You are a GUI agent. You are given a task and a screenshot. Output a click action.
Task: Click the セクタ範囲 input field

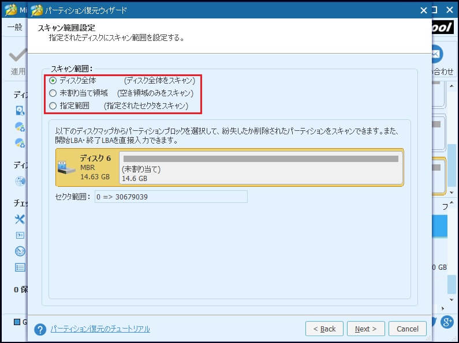[x=170, y=197]
